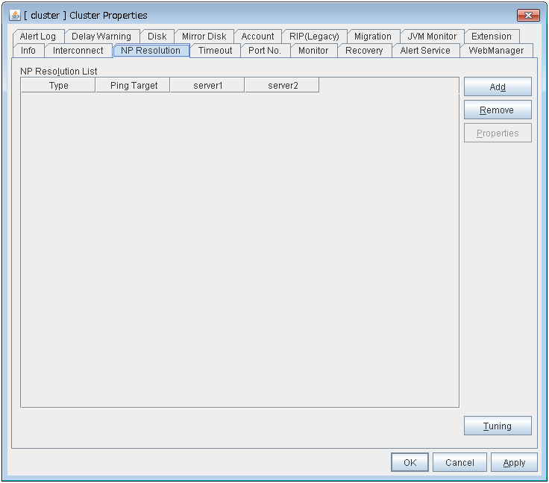This screenshot has width=549, height=483.
Task: Switch to the WebManager tab
Action: 496,51
